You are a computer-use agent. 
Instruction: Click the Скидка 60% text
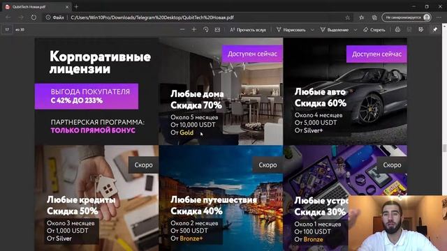(x=321, y=103)
